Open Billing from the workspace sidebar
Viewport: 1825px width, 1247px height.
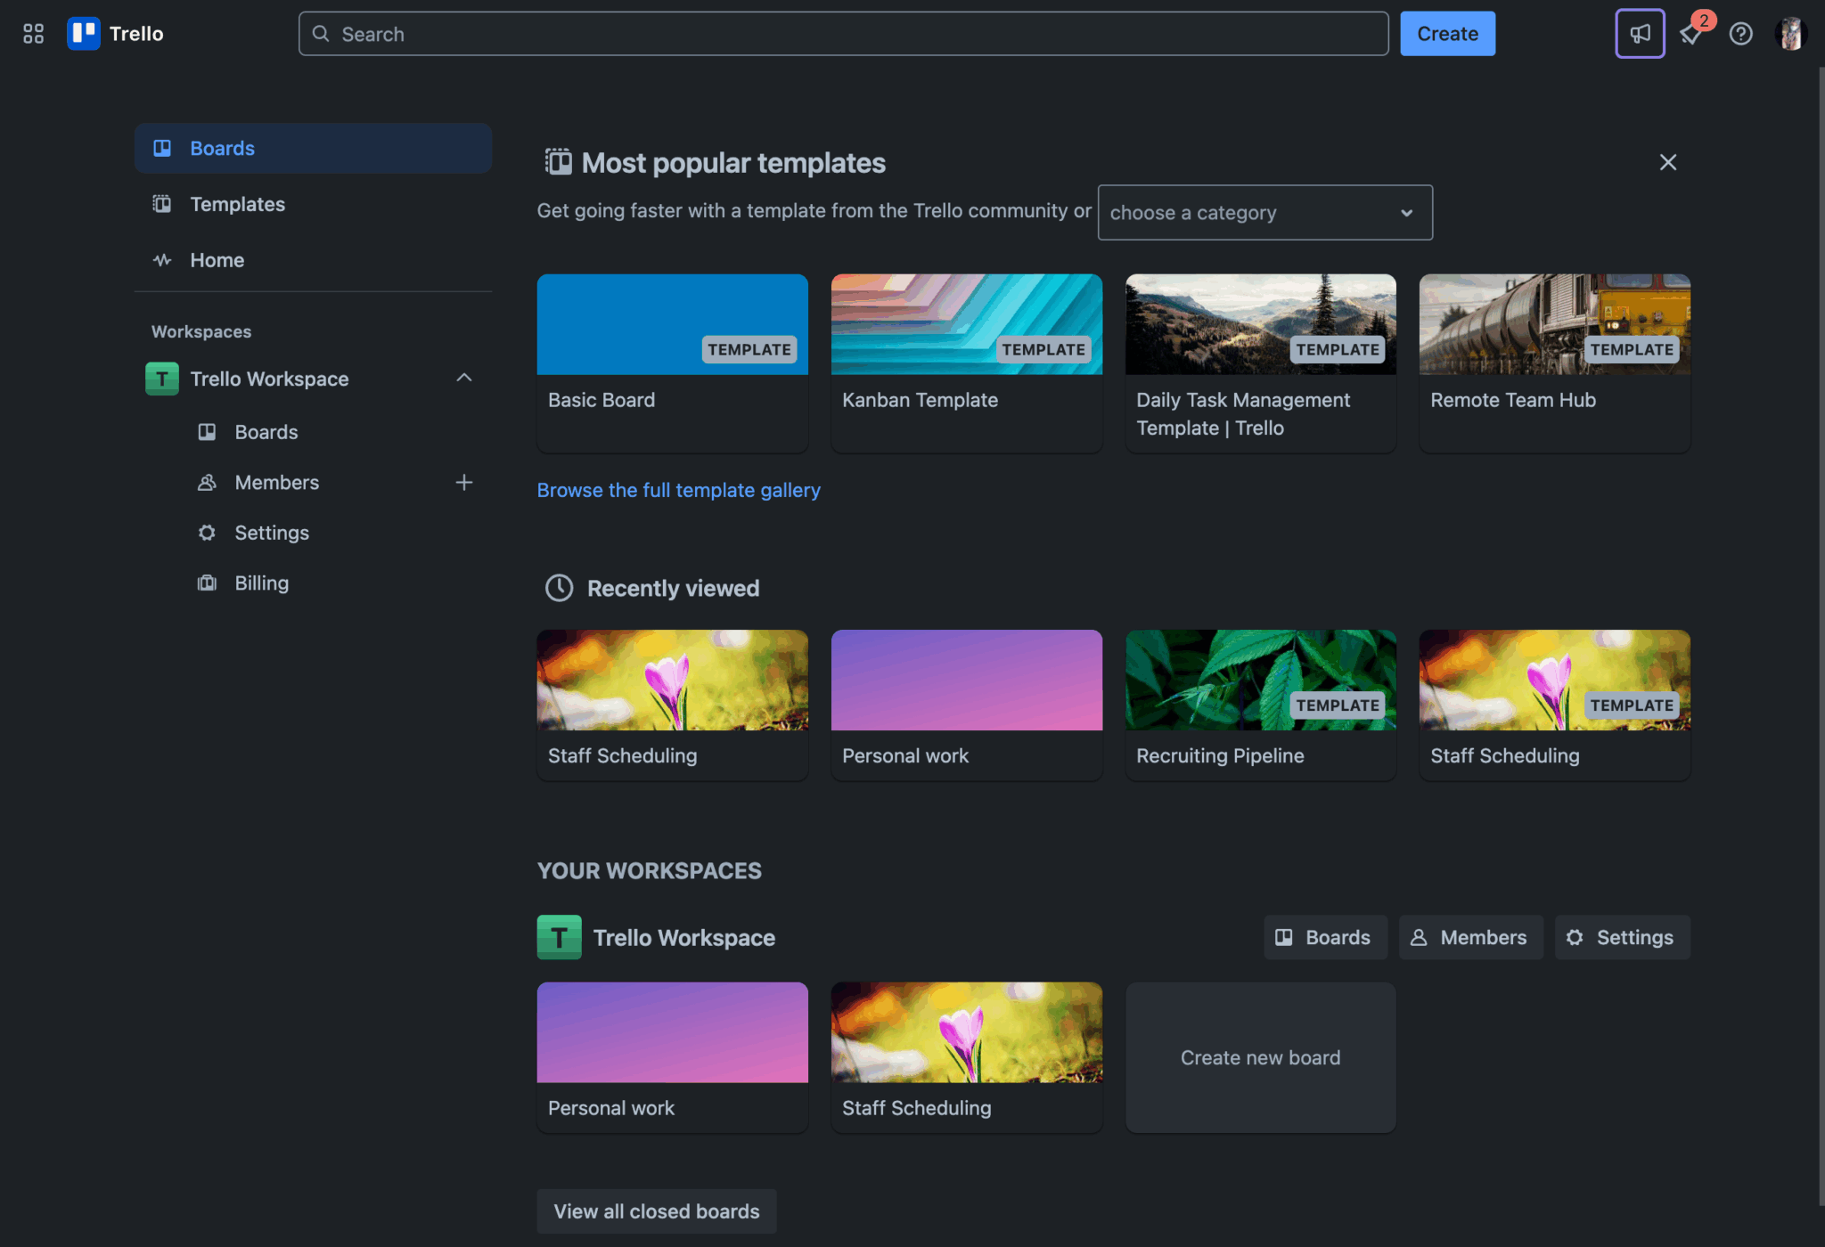[261, 583]
